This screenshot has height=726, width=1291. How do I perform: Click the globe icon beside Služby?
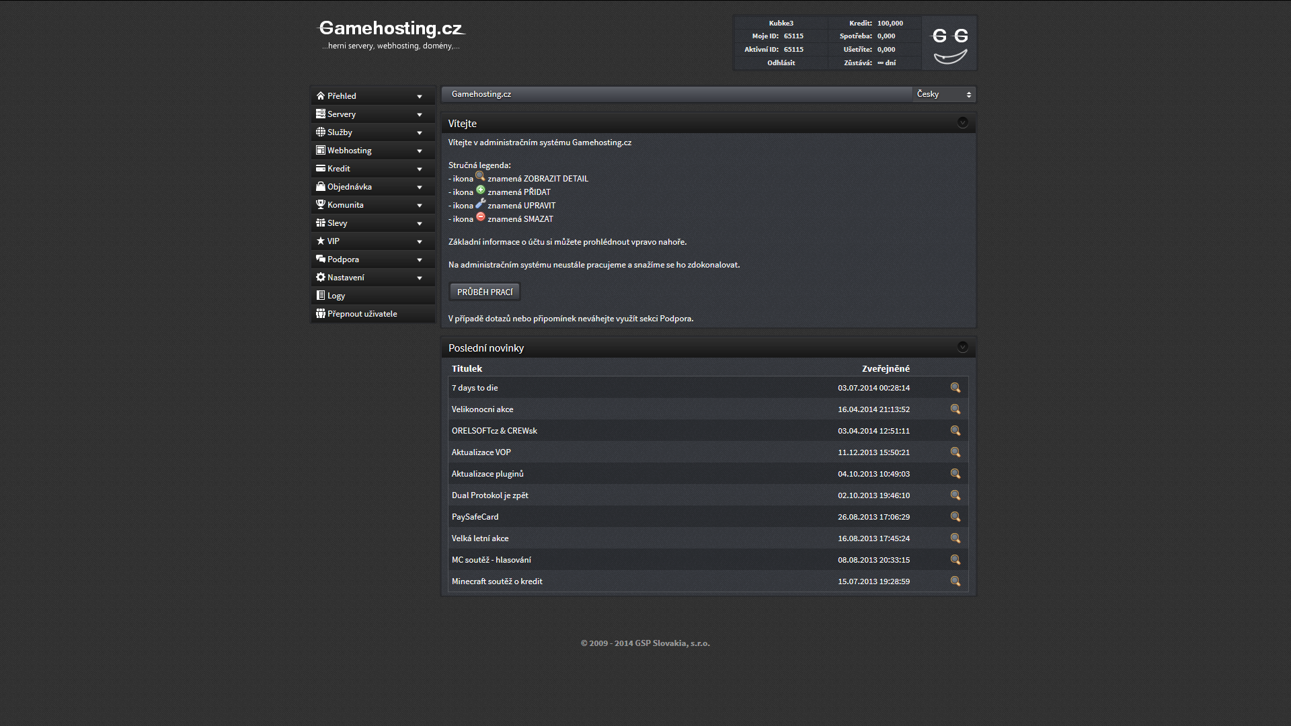[321, 132]
